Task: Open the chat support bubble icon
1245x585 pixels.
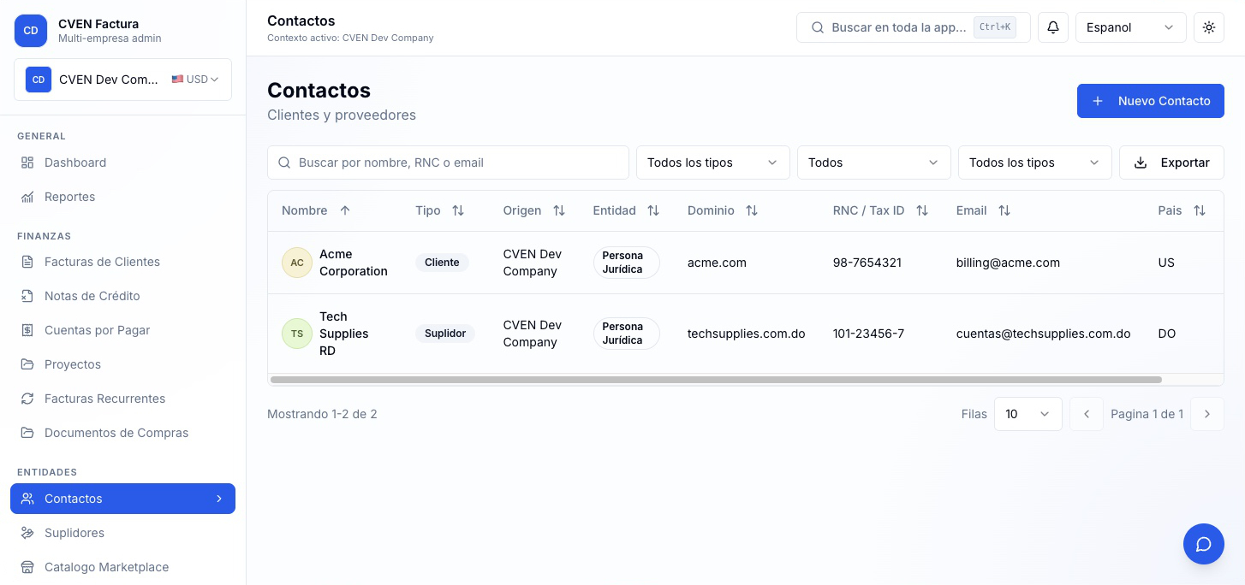Action: (x=1203, y=544)
